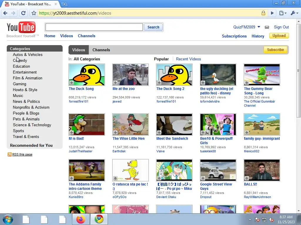Add The Gummy Bear Song via its plus icon
Screen dimensions: 301x225
pyautogui.click(x=247, y=83)
